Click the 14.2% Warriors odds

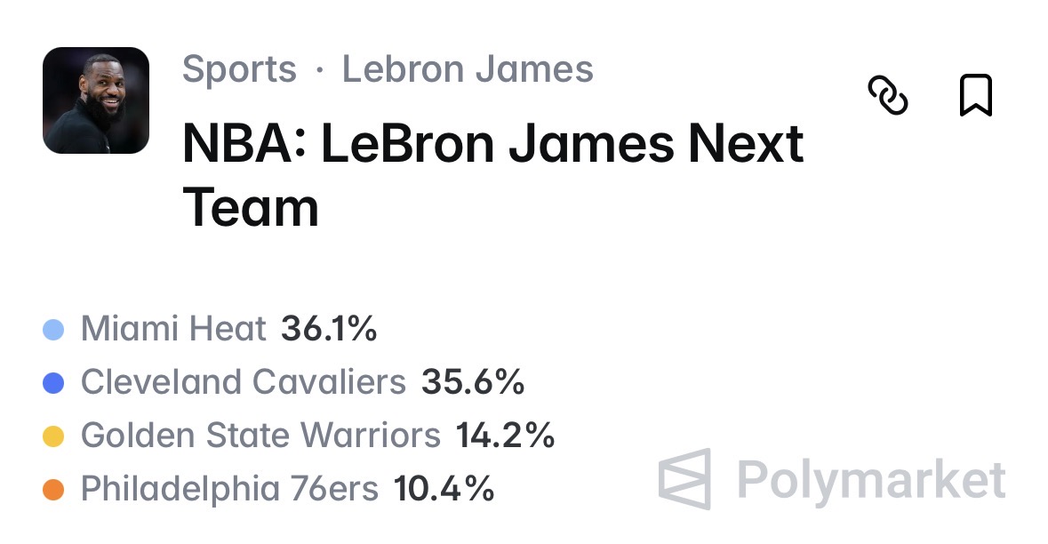point(505,436)
